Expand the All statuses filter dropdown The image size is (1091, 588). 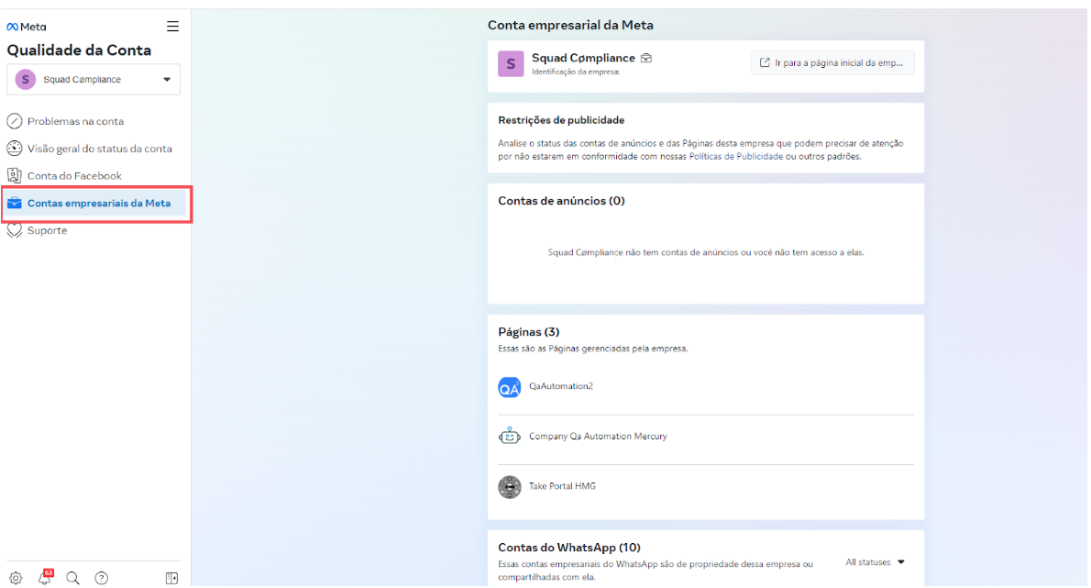point(876,562)
